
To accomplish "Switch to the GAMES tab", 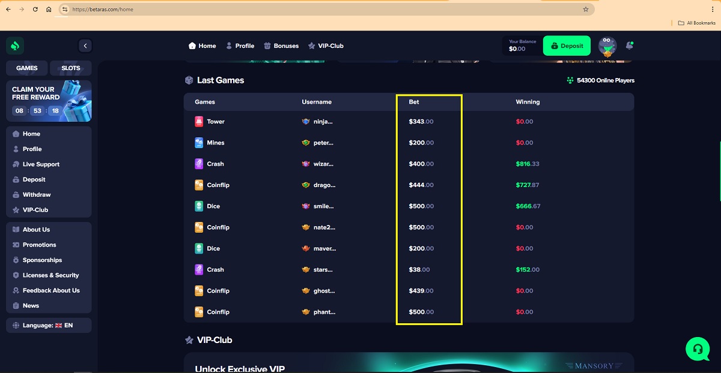I will pos(27,68).
